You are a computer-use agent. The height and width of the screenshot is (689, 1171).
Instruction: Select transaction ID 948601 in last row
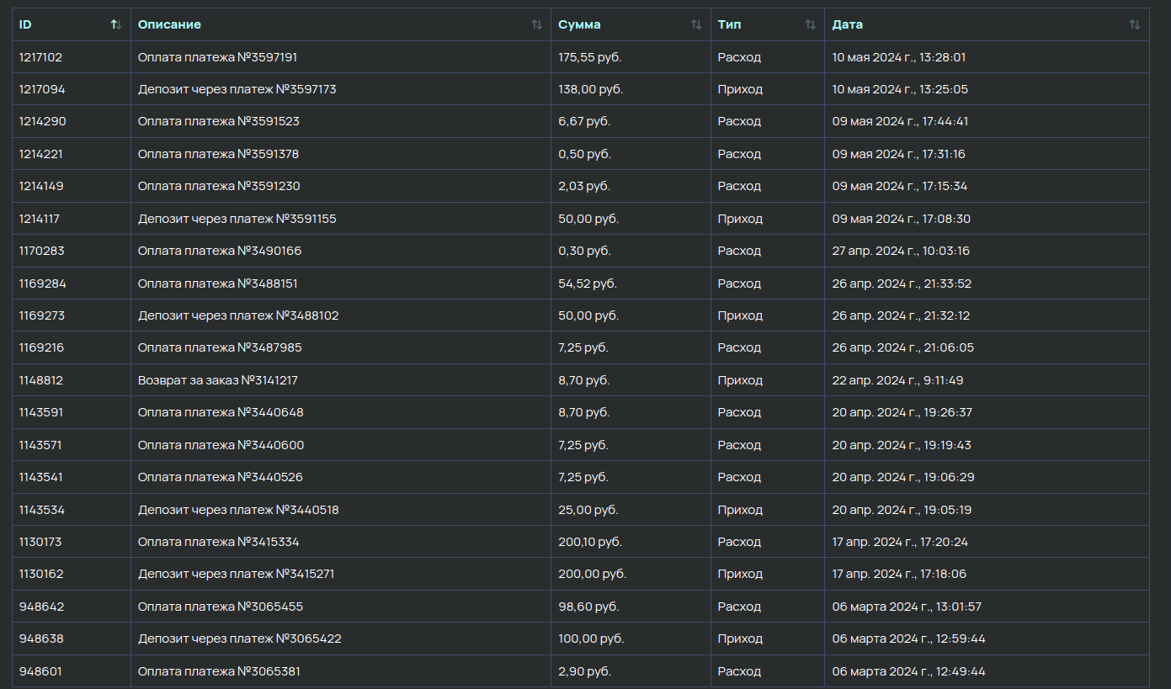point(40,671)
